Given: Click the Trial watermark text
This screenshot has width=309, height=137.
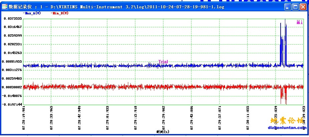Looking at the screenshot, I should click(x=163, y=62).
